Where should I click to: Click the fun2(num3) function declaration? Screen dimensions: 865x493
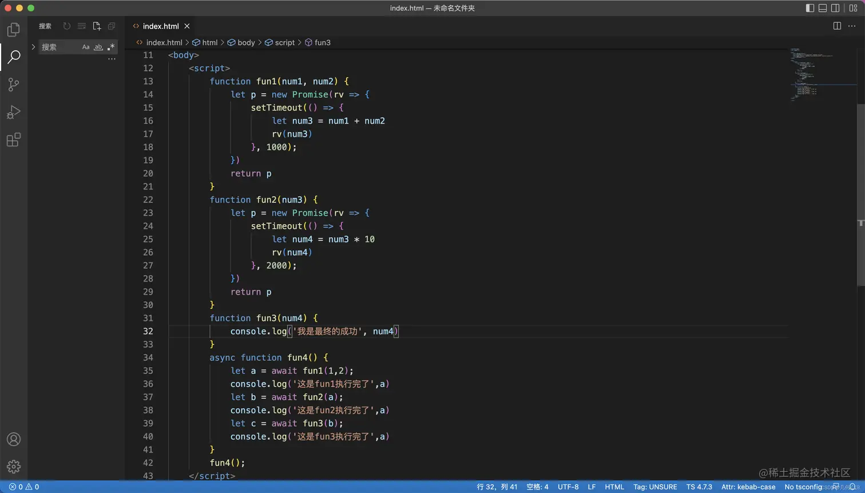264,200
